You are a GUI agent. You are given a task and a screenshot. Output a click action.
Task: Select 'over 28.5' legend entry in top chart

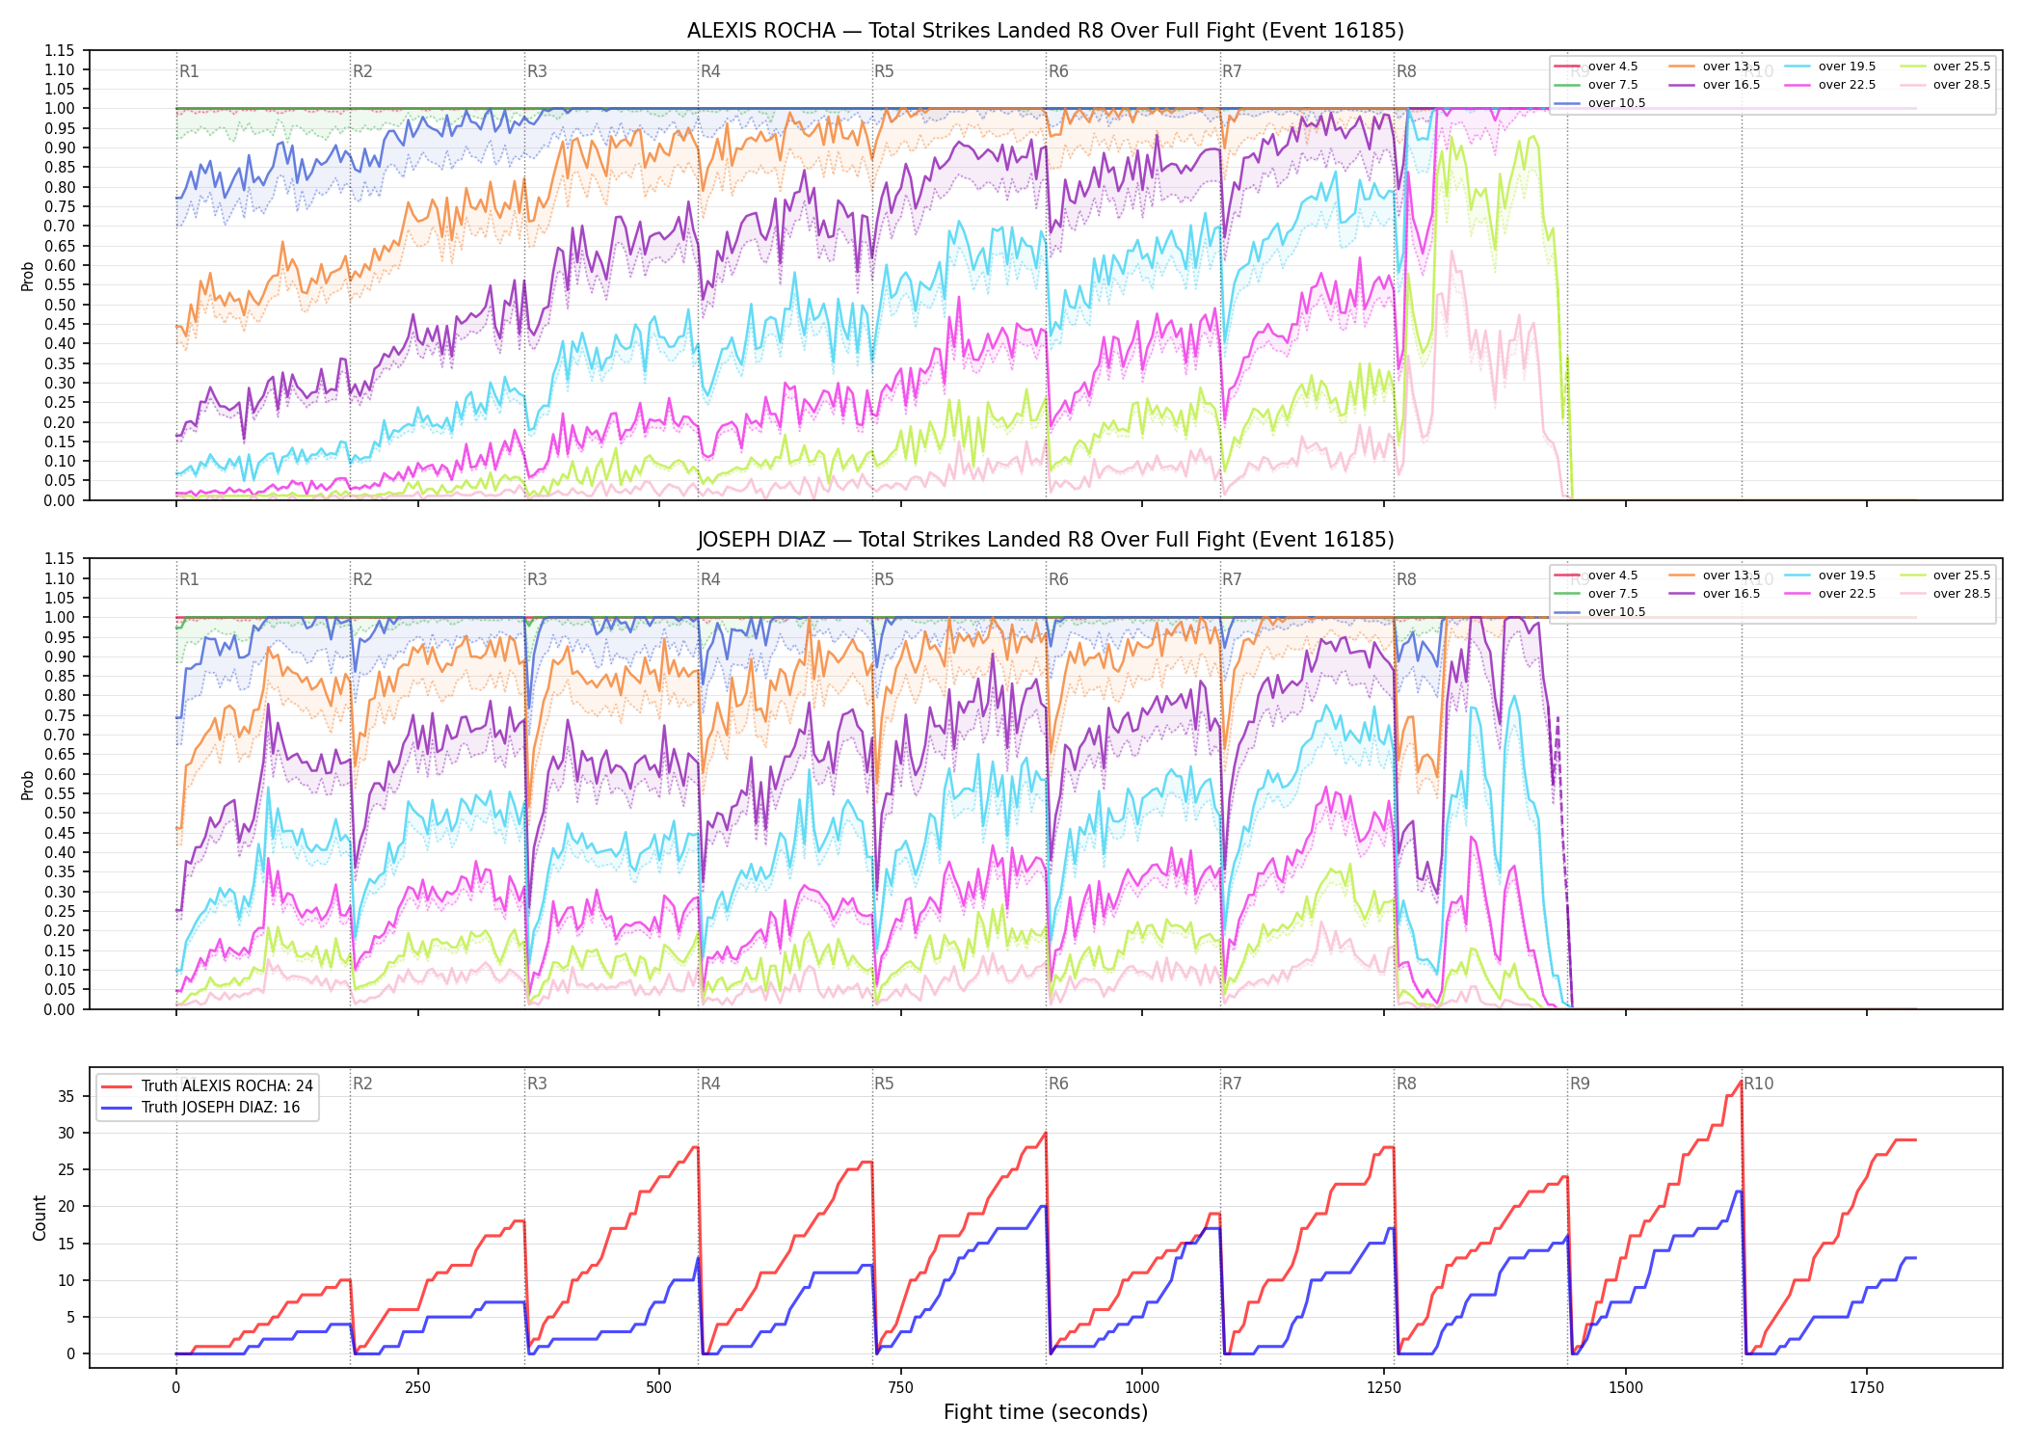tap(1945, 85)
